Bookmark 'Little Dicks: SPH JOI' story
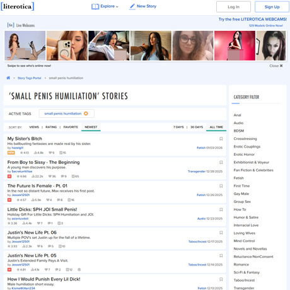 221,210
